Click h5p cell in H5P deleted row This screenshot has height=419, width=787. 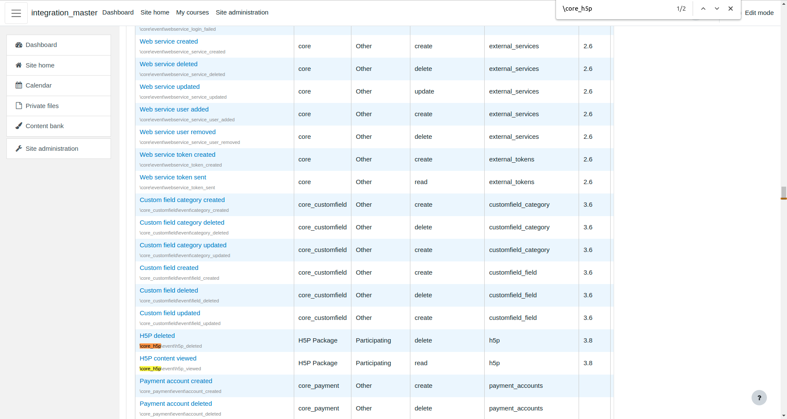click(494, 340)
